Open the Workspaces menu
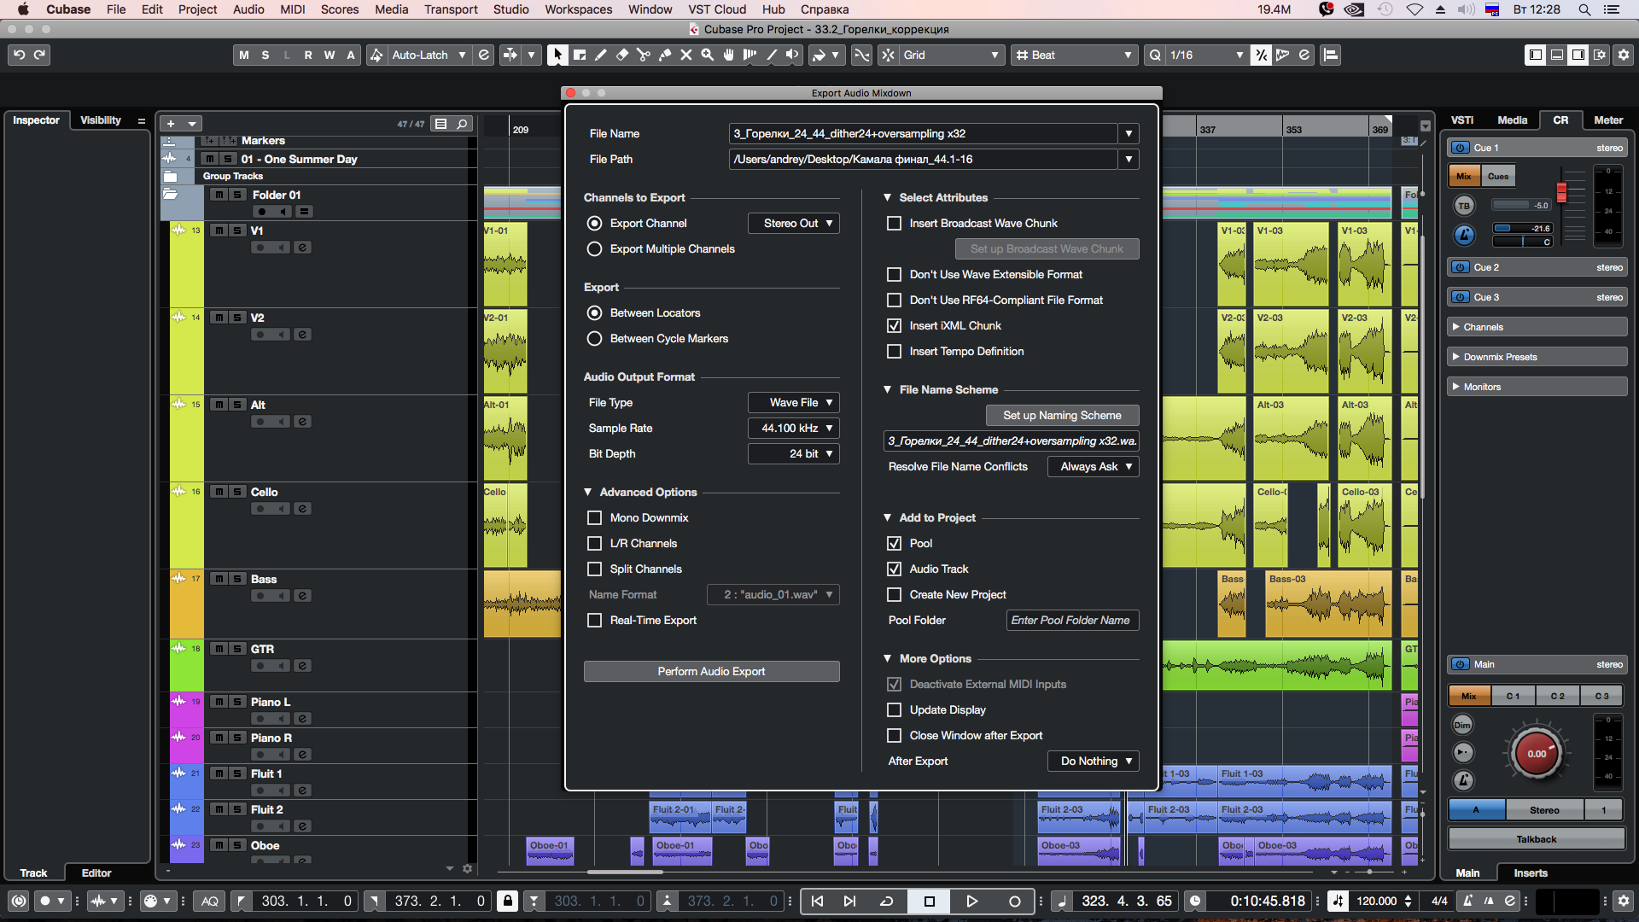Image resolution: width=1639 pixels, height=922 pixels. [579, 9]
